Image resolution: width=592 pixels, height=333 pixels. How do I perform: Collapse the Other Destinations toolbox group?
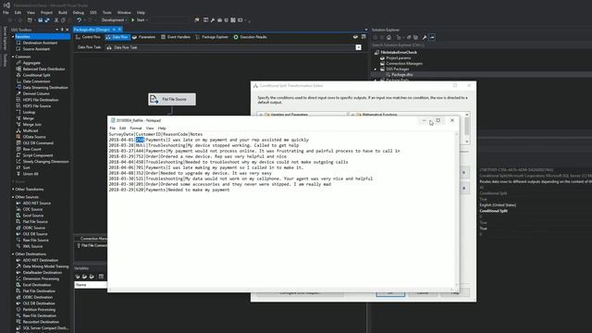[13, 254]
